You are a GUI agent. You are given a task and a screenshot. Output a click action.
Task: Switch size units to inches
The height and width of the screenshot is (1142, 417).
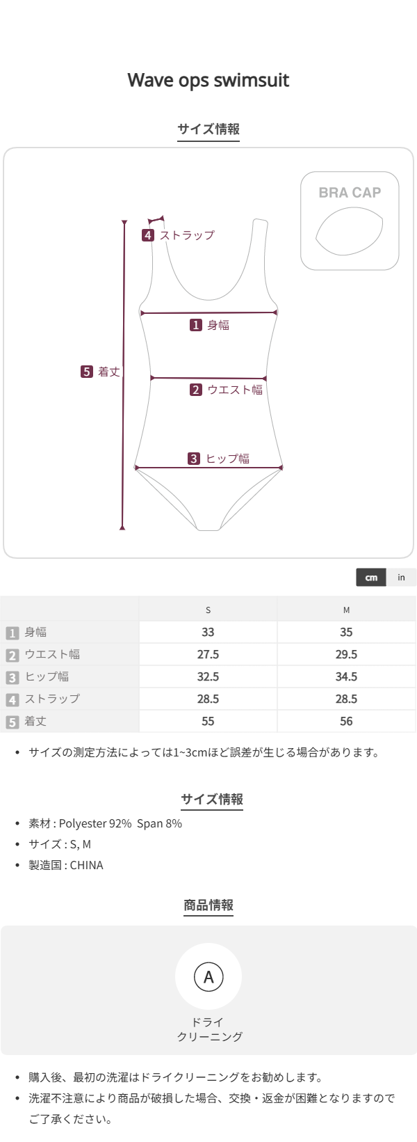[401, 578]
